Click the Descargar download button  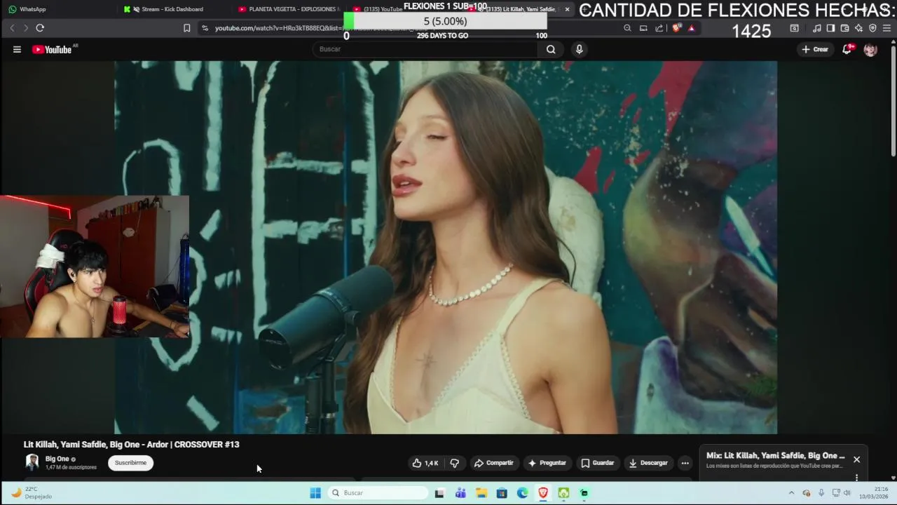point(648,463)
